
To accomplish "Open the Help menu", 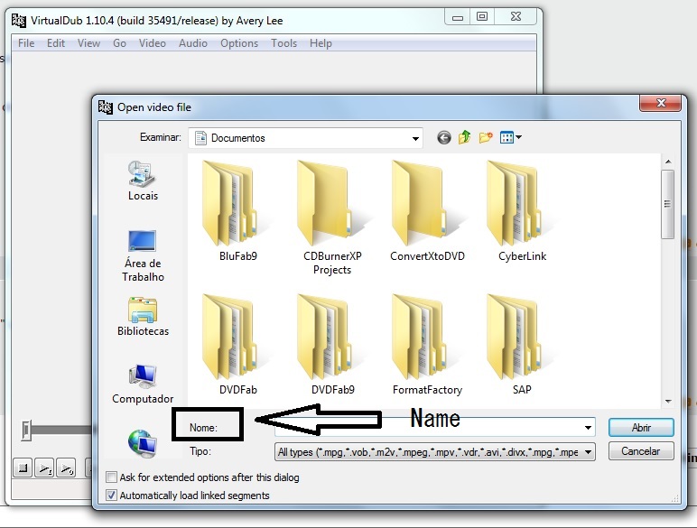I will pos(321,43).
